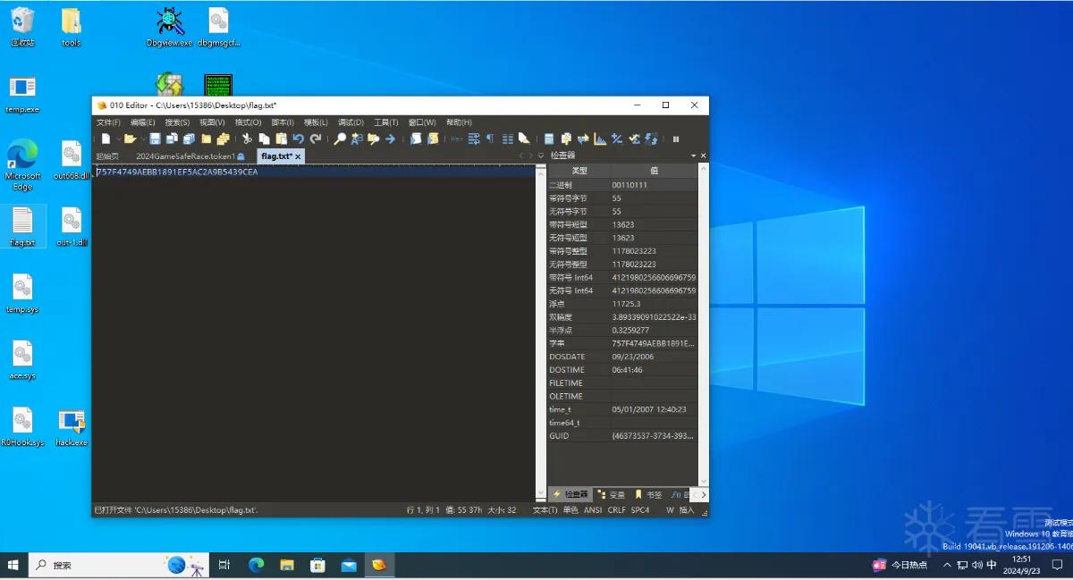Image resolution: width=1073 pixels, height=580 pixels.
Task: Expand the New file dropdown arrow
Action: (x=118, y=139)
